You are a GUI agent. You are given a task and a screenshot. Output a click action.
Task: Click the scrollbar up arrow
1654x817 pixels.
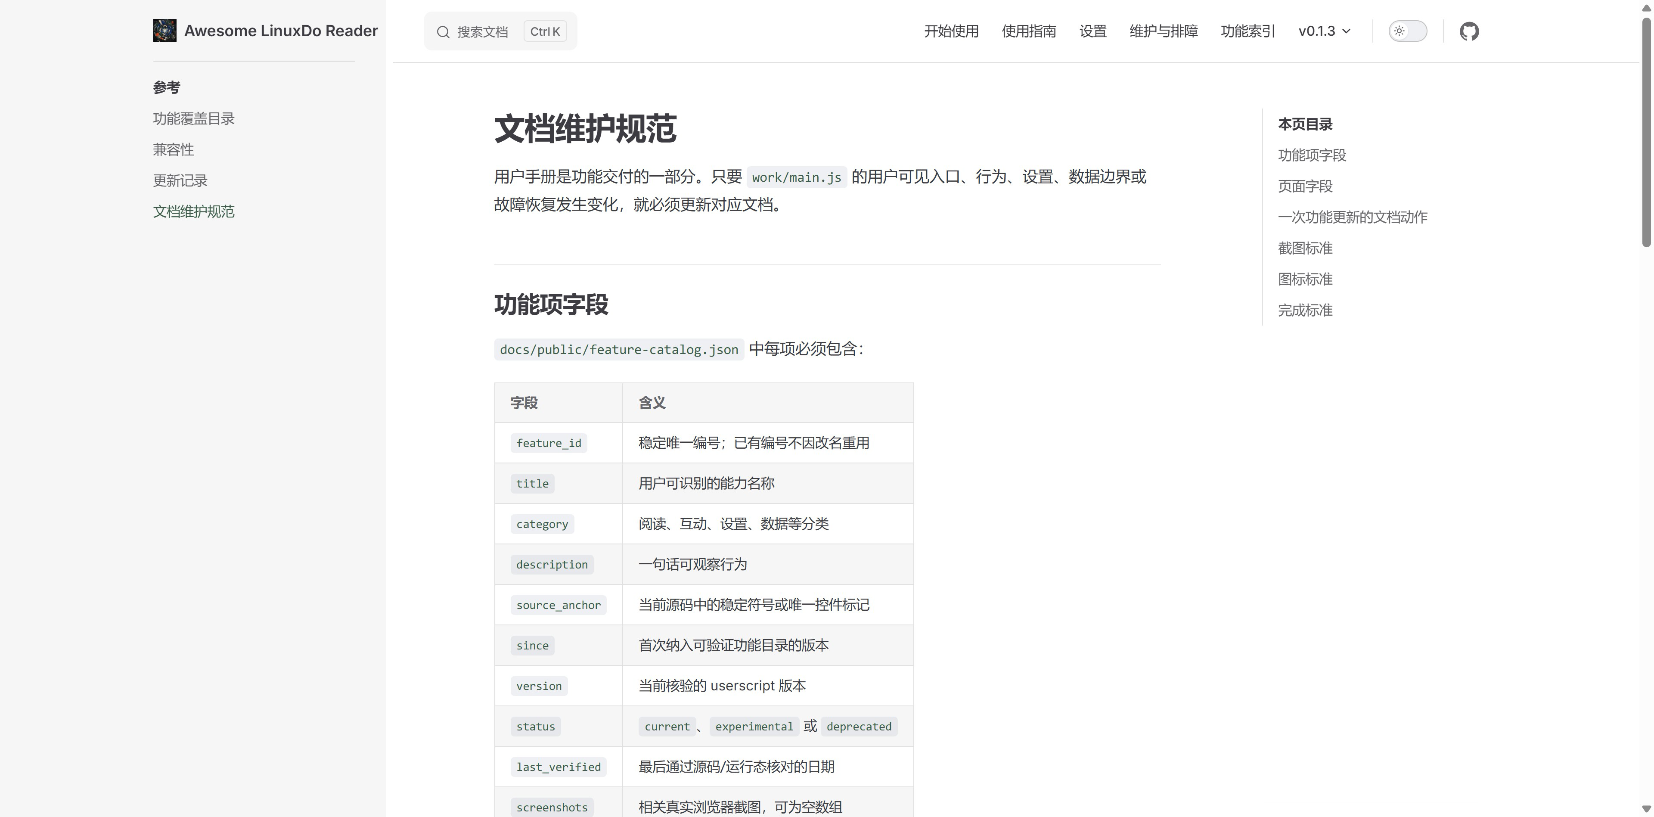point(1646,7)
